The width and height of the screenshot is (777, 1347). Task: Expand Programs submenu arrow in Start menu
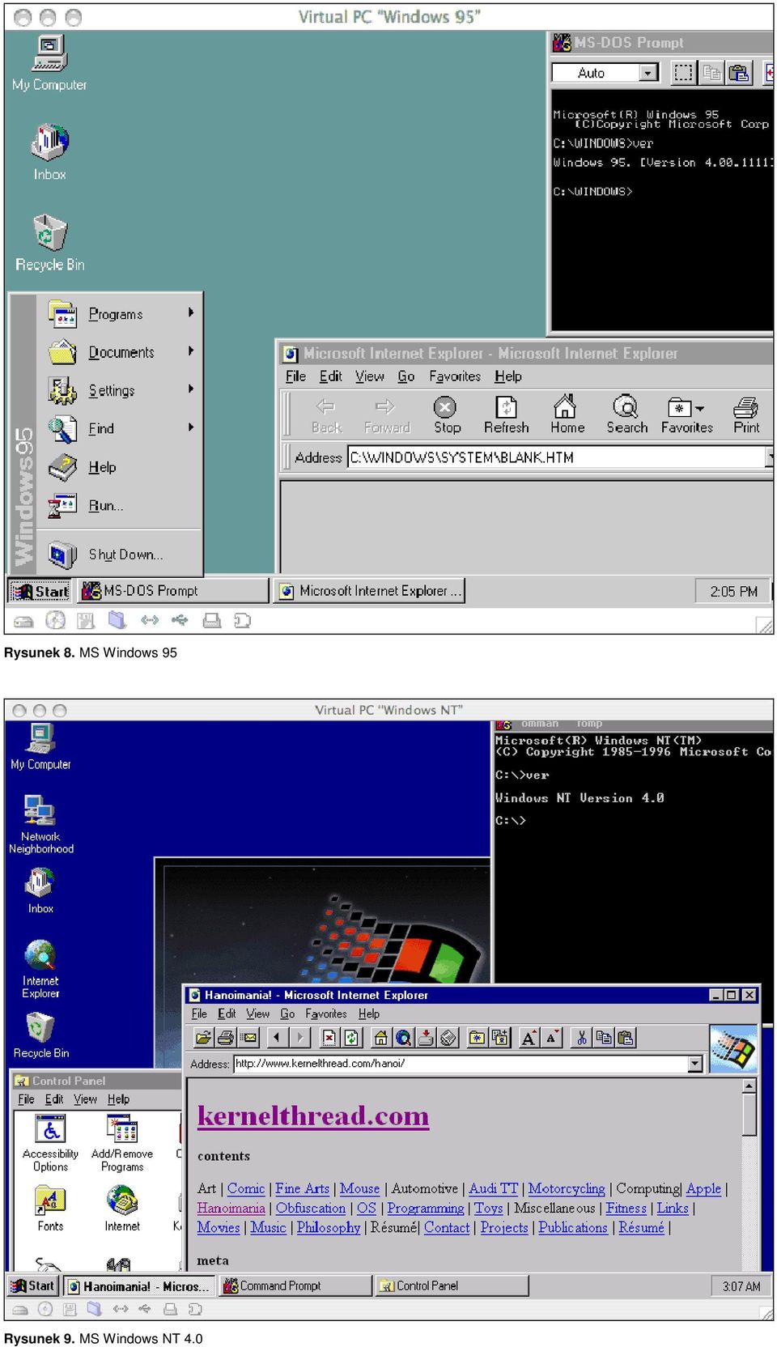click(x=191, y=312)
